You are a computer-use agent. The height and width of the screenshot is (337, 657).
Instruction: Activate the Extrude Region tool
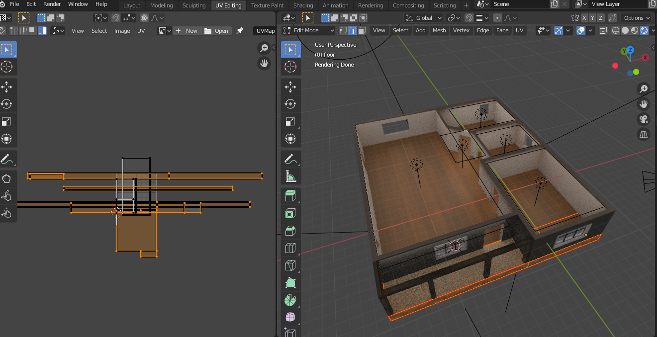290,196
